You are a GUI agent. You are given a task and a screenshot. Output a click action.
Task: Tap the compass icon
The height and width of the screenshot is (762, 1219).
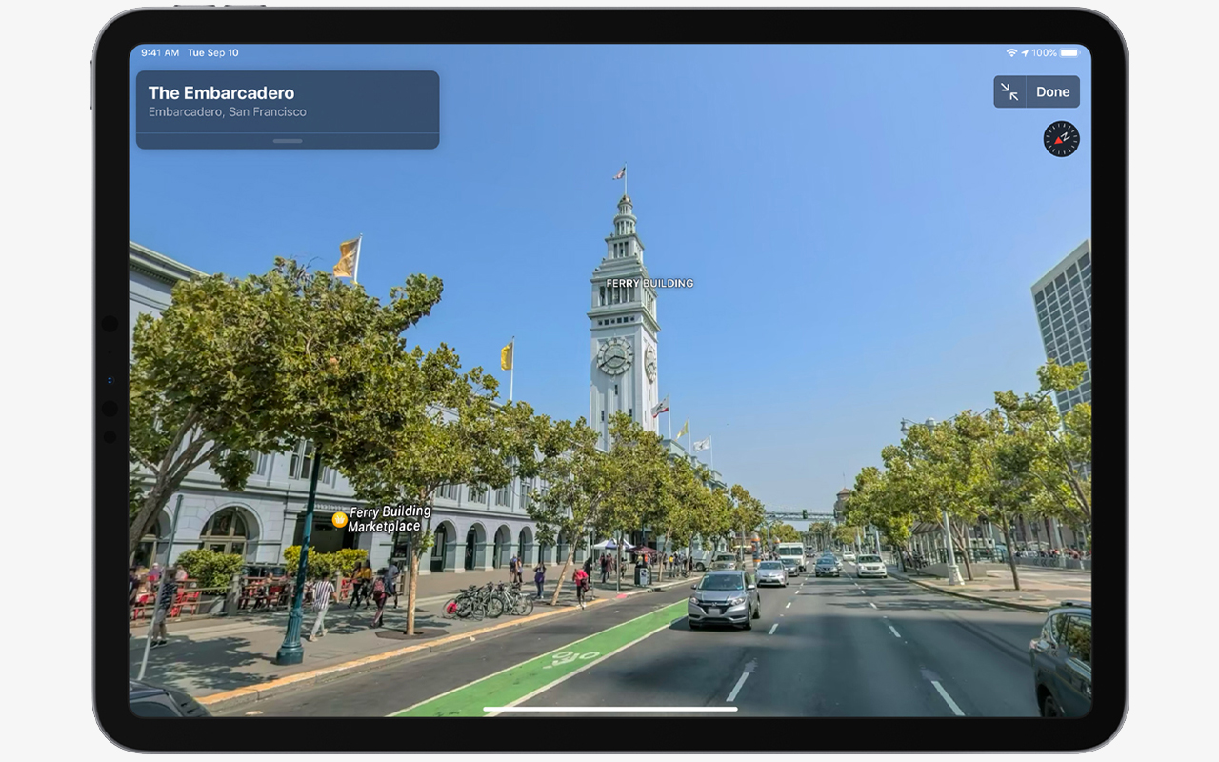(1061, 139)
